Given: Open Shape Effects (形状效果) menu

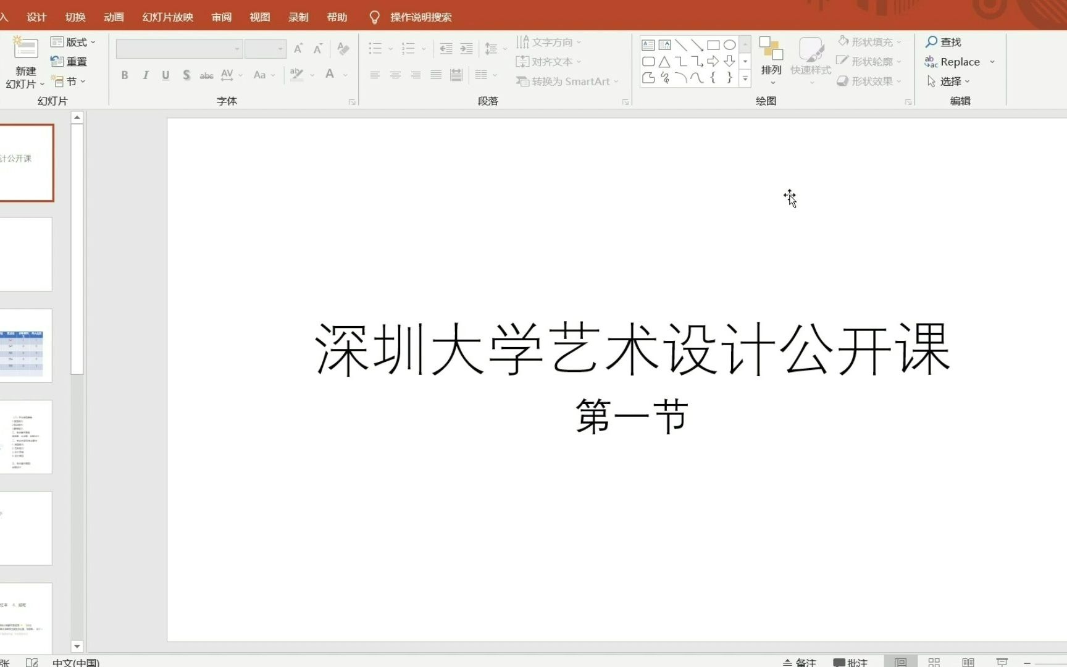Looking at the screenshot, I should point(869,82).
